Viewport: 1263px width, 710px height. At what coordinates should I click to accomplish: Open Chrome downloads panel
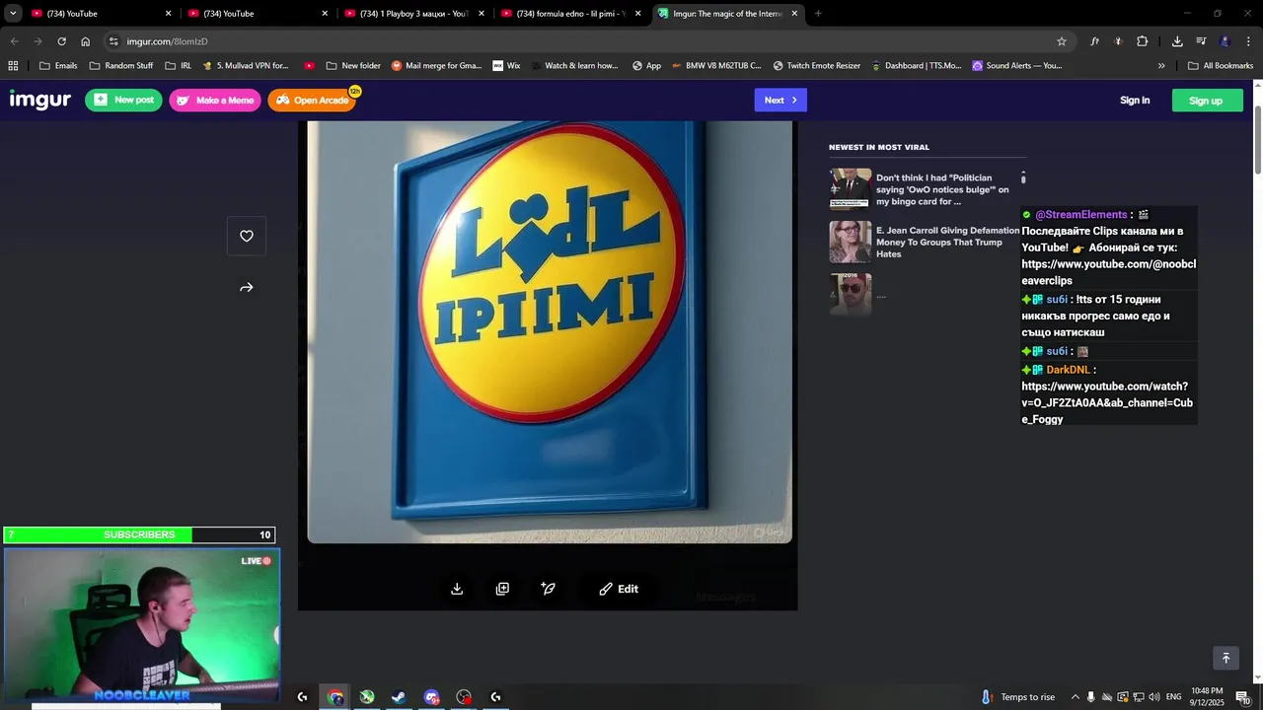(x=1177, y=41)
